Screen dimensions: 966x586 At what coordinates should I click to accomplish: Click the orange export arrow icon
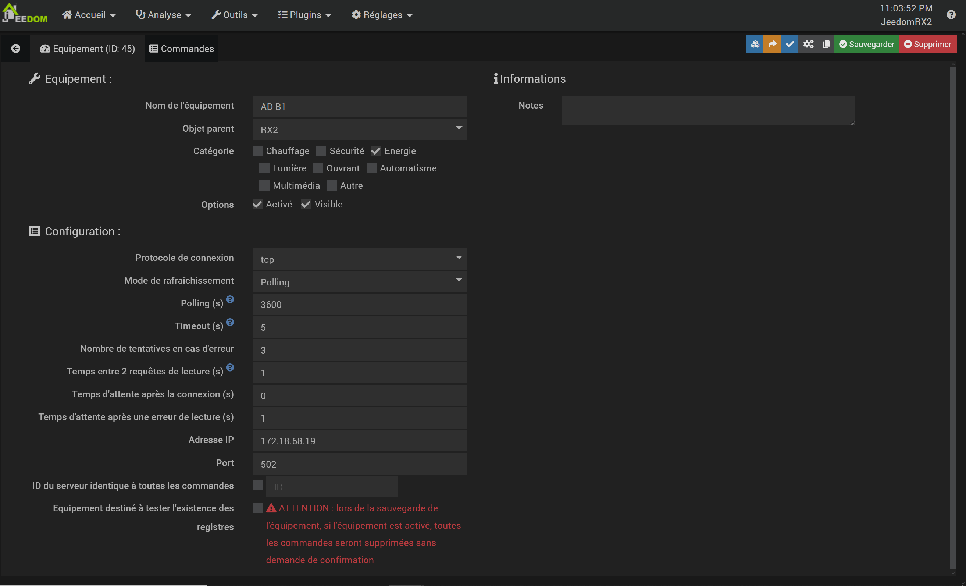click(772, 44)
